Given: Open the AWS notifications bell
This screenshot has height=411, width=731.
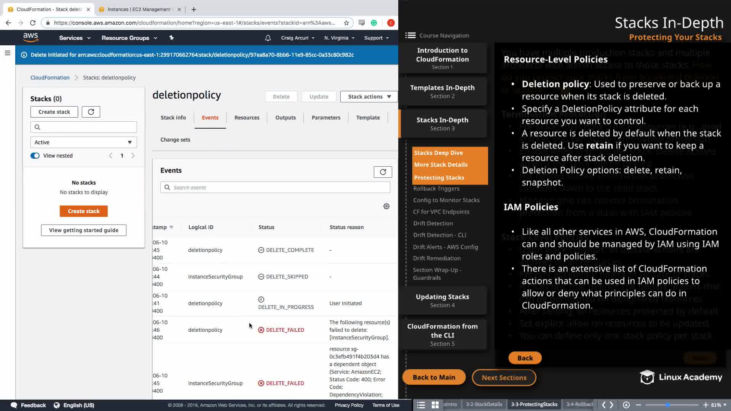Looking at the screenshot, I should pos(268,38).
